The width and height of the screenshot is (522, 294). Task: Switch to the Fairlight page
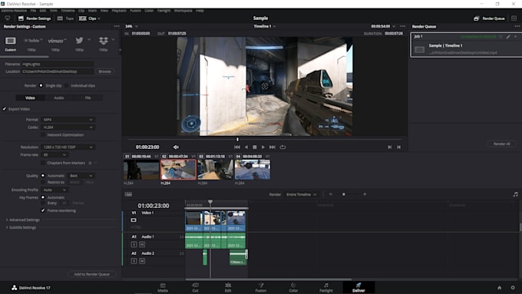click(326, 288)
